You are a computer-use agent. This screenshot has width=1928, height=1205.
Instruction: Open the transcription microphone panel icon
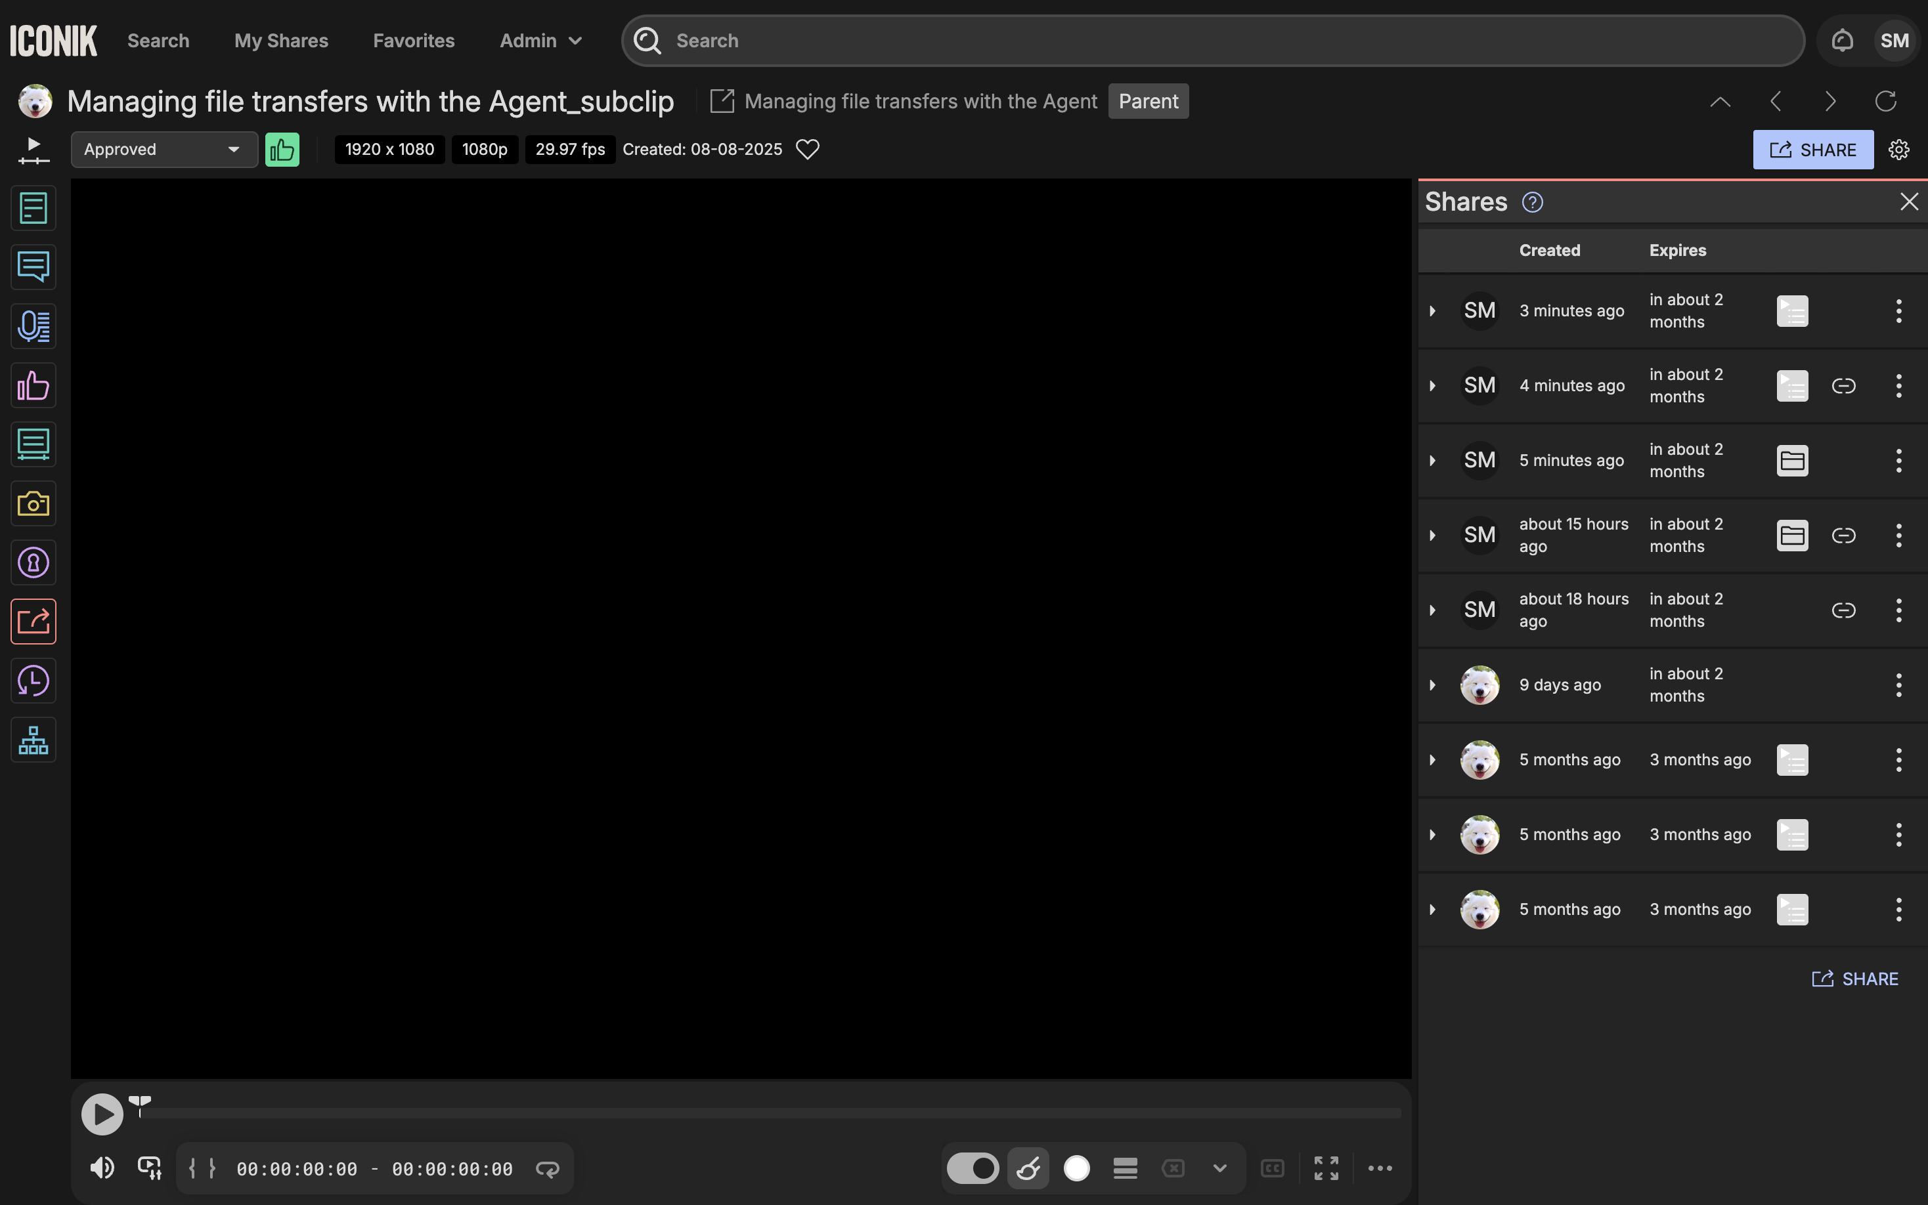point(33,326)
